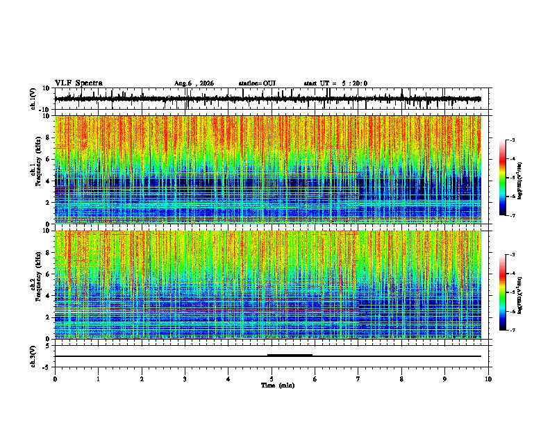Click the time axis tick label "6"
This screenshot has height=425, width=550.
[x=315, y=379]
